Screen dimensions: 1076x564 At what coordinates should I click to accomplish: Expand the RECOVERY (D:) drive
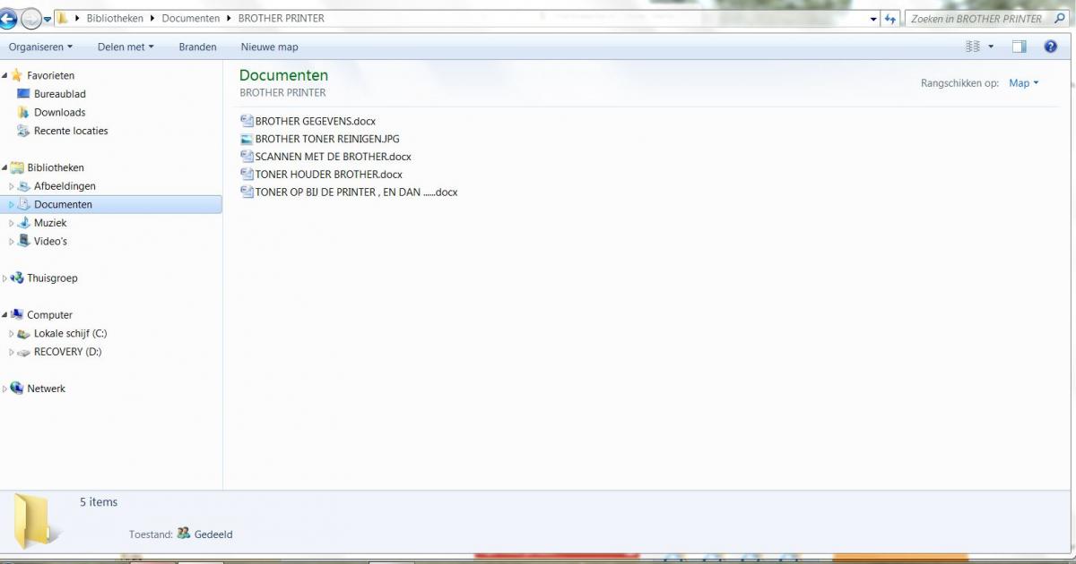tap(12, 353)
